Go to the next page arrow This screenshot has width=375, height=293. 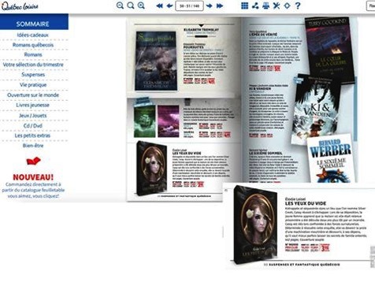210,6
